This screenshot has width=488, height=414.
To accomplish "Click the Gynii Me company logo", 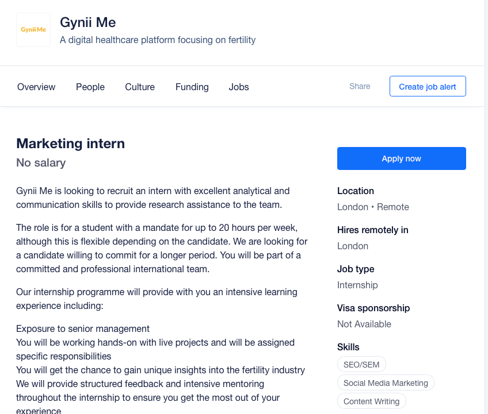I will (x=33, y=30).
